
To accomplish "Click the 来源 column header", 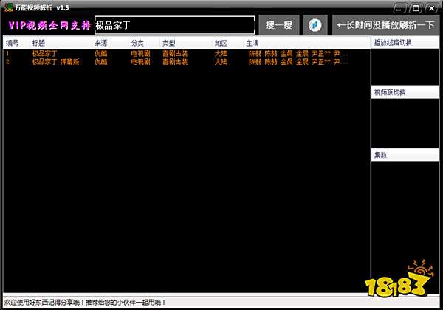I will tap(100, 44).
